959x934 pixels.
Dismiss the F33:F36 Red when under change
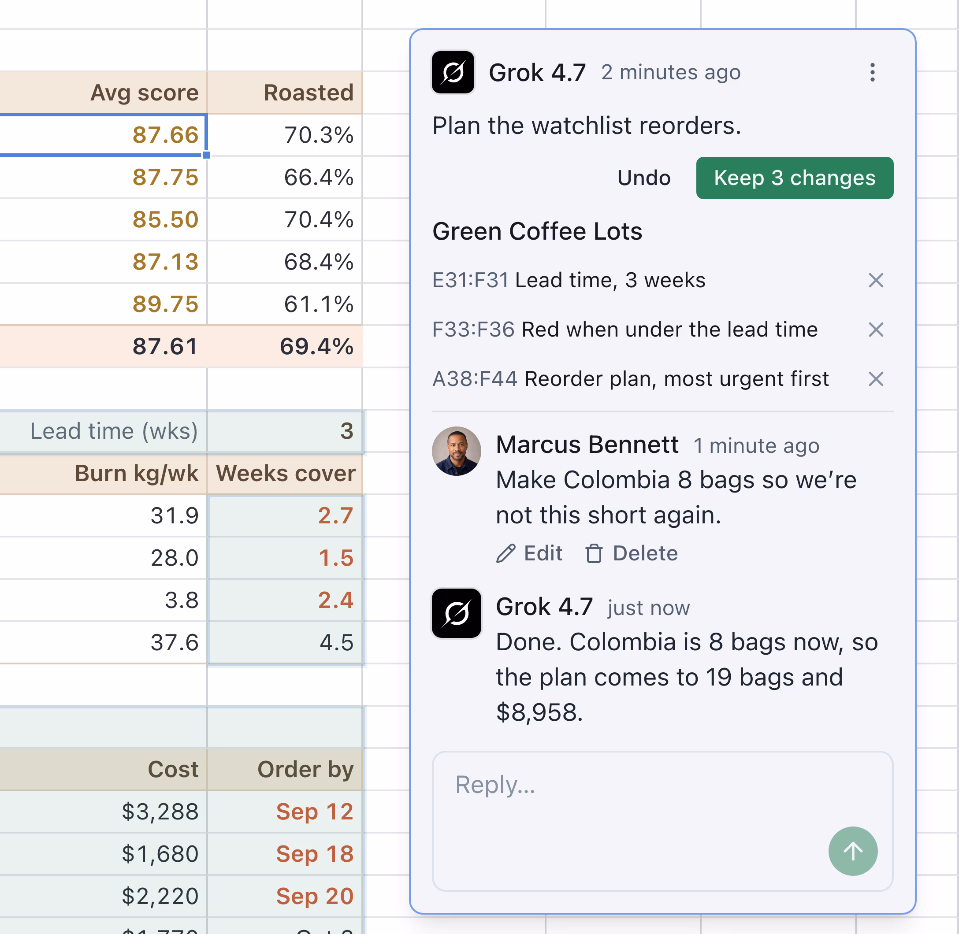click(876, 330)
